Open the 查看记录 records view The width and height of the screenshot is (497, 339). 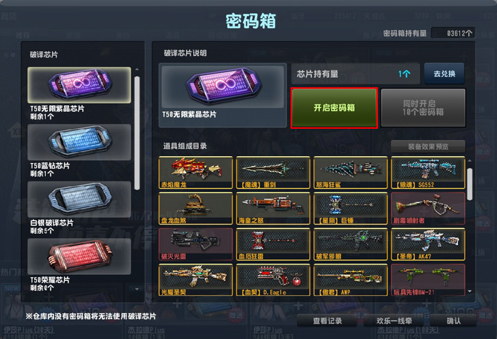[x=327, y=321]
